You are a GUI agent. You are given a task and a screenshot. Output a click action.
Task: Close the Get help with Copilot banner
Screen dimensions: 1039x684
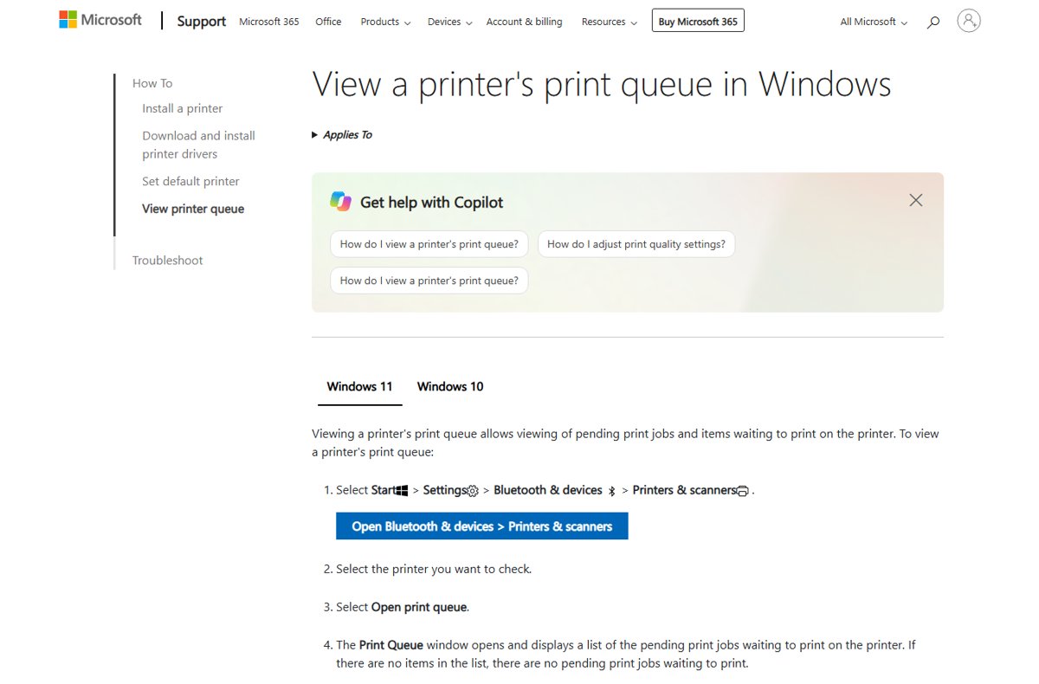915,200
